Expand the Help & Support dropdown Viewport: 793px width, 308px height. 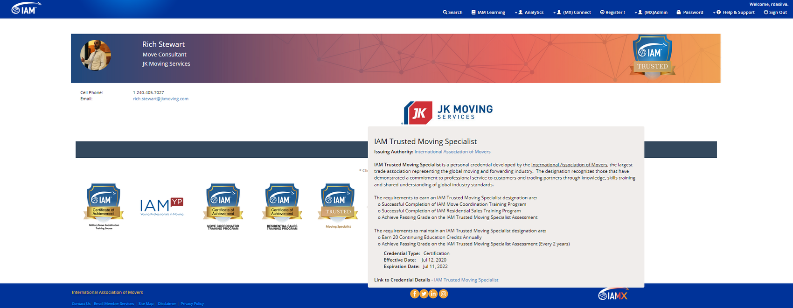[x=734, y=12]
